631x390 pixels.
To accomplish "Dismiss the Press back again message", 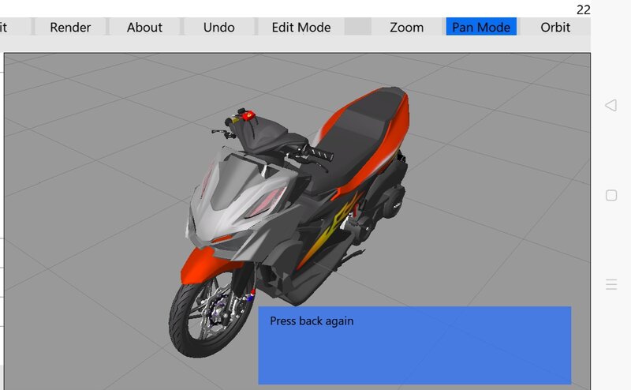I will coord(415,345).
